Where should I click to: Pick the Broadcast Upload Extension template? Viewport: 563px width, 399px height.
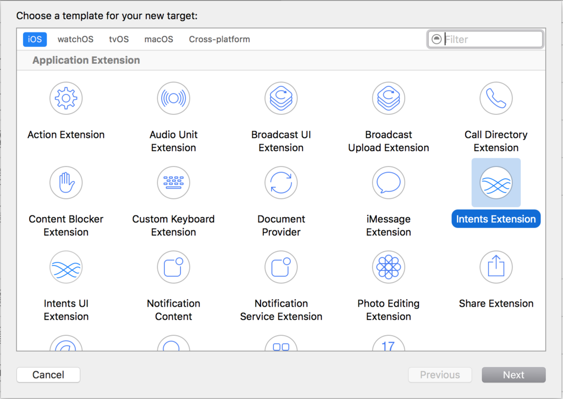[x=389, y=98]
